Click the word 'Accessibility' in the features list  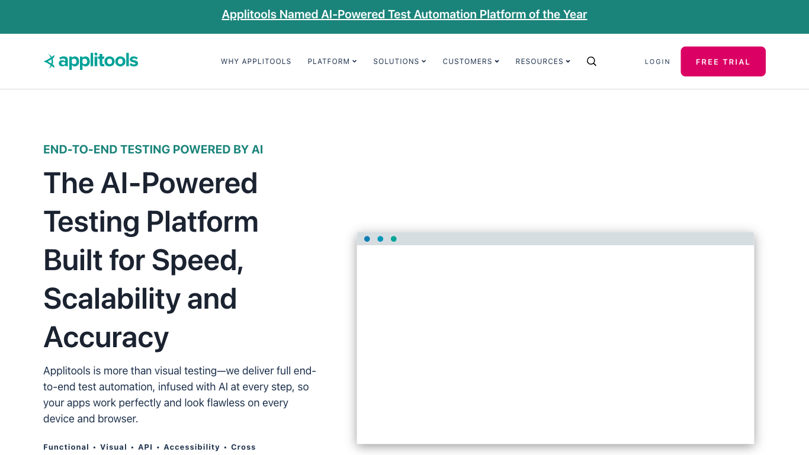[x=192, y=447]
